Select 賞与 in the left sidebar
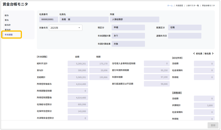 (x=7, y=20)
